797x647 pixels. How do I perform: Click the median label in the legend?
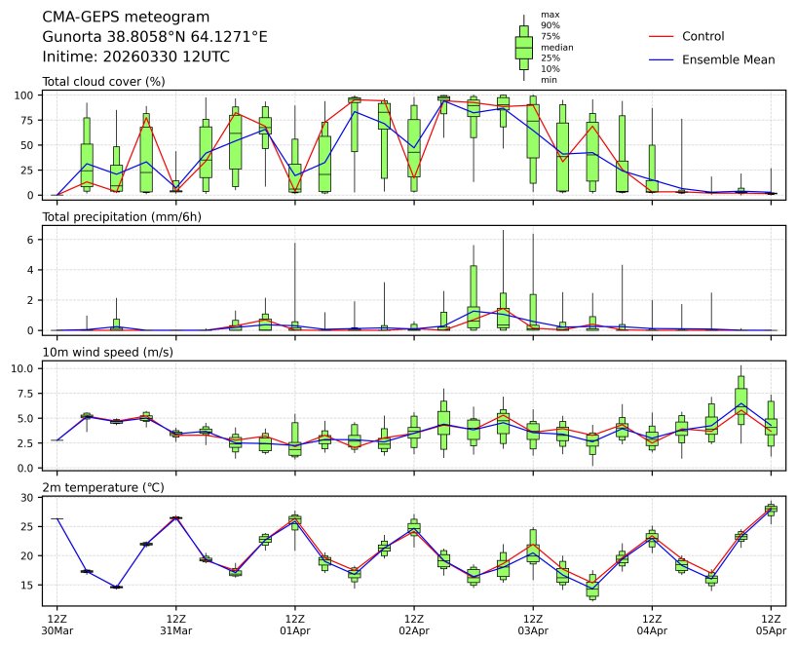coord(556,47)
